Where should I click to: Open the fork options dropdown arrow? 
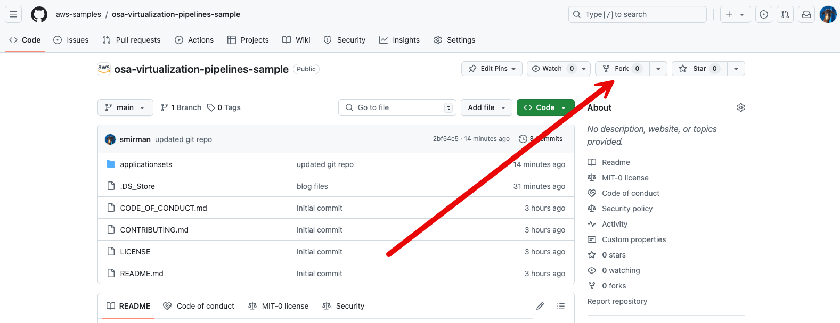[x=658, y=69]
